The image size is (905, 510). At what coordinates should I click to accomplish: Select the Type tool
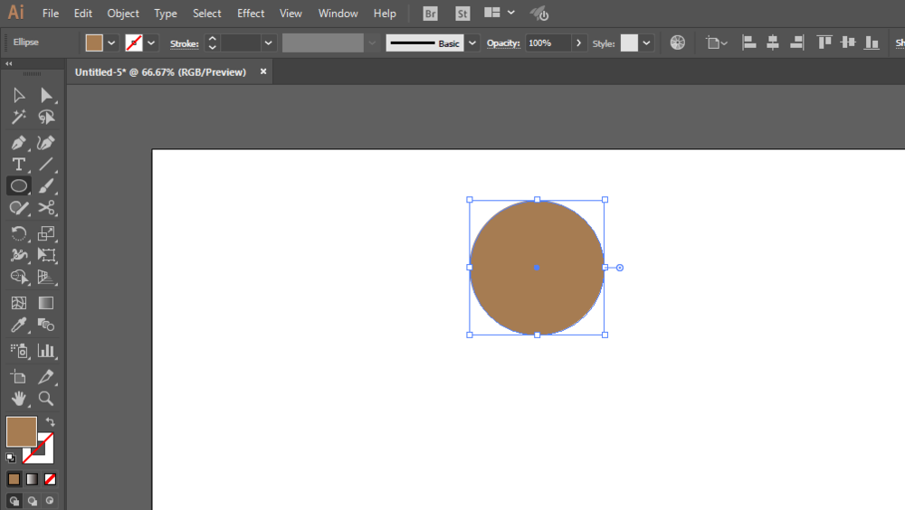click(18, 164)
